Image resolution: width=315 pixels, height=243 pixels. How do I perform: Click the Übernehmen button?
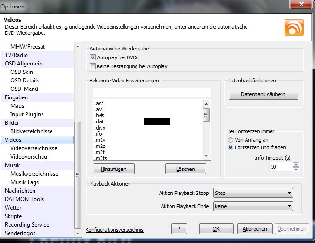(x=292, y=229)
